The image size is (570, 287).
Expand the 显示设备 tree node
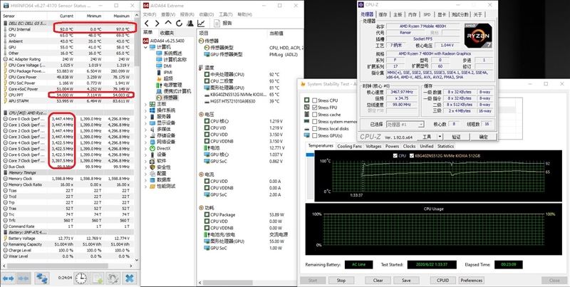(x=145, y=122)
